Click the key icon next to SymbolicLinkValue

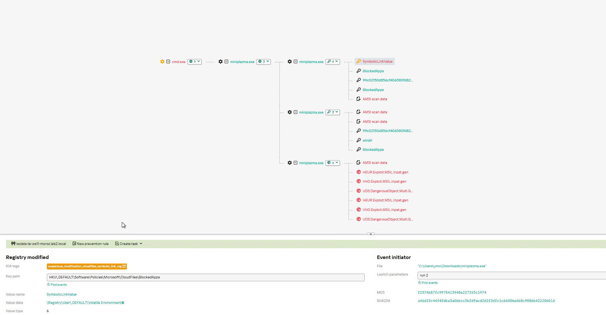(359, 61)
